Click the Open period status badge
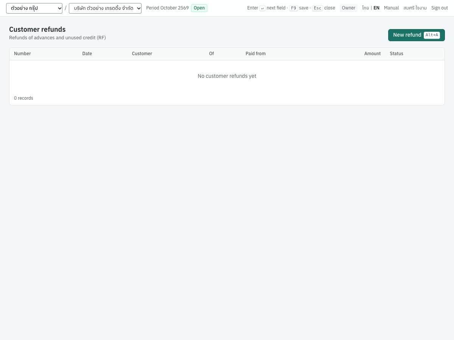This screenshot has width=454, height=340. (x=199, y=8)
